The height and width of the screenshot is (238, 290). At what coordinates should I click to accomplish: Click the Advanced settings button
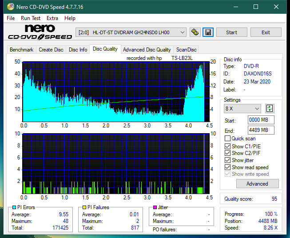[257, 184]
